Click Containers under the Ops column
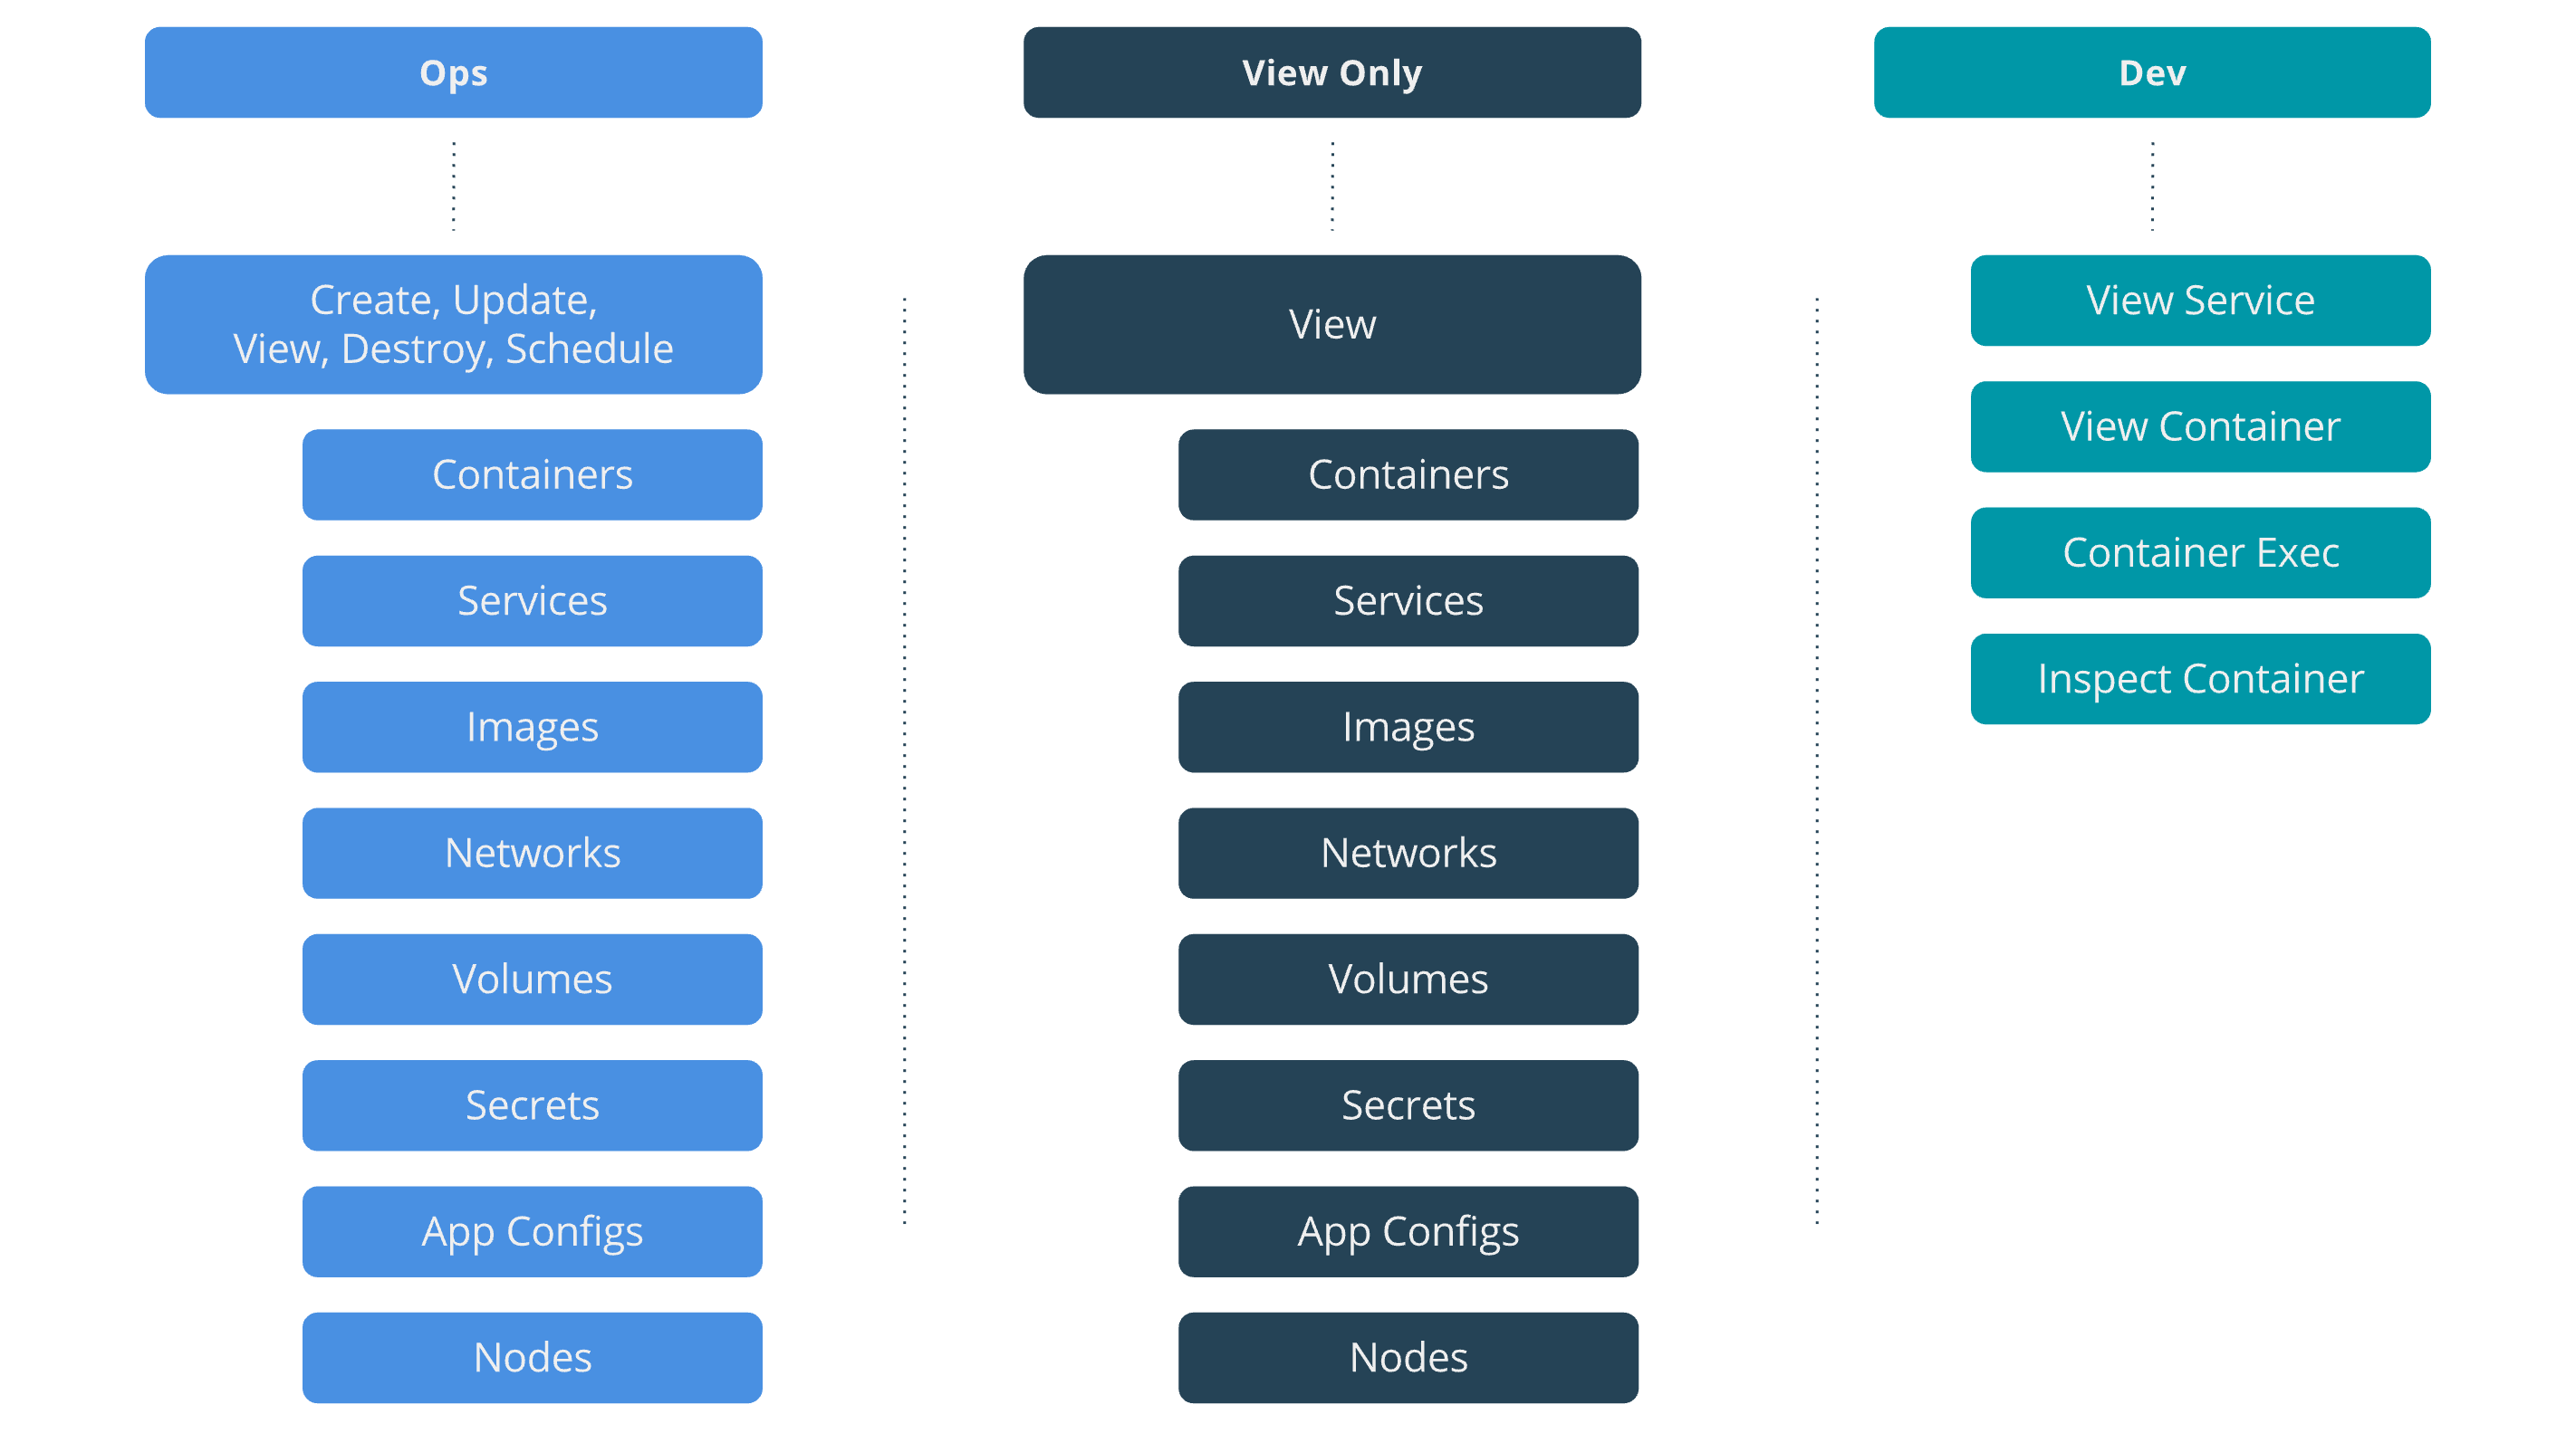This screenshot has height=1443, width=2576. 532,474
